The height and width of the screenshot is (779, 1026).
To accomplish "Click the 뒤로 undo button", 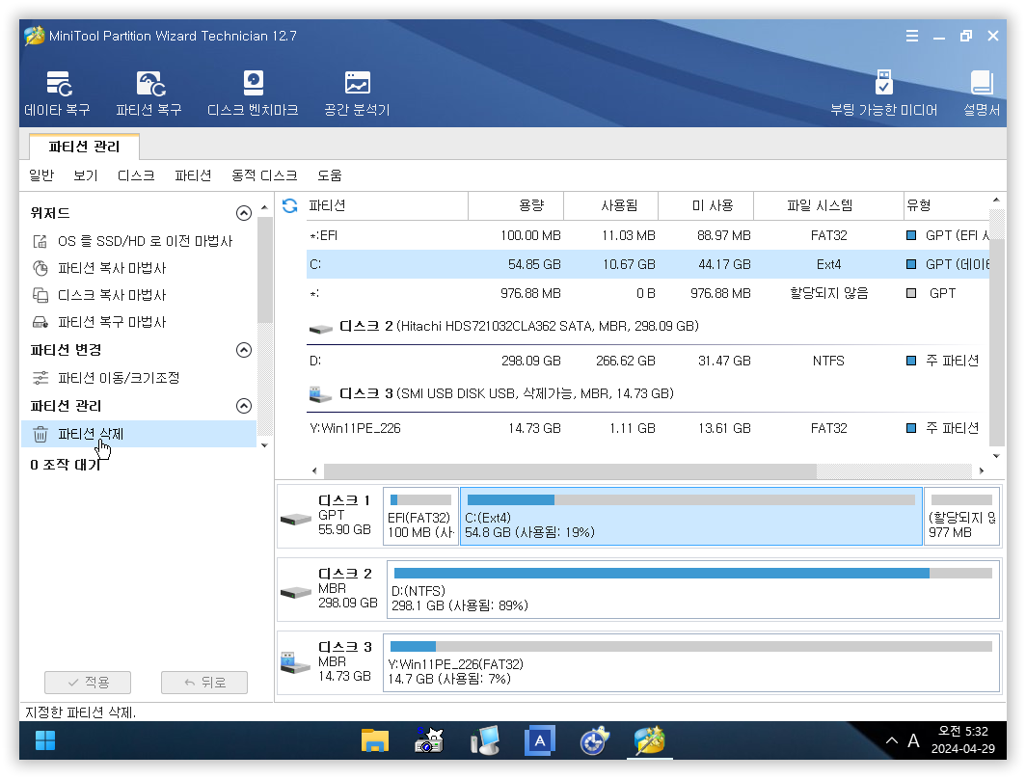I will click(204, 683).
